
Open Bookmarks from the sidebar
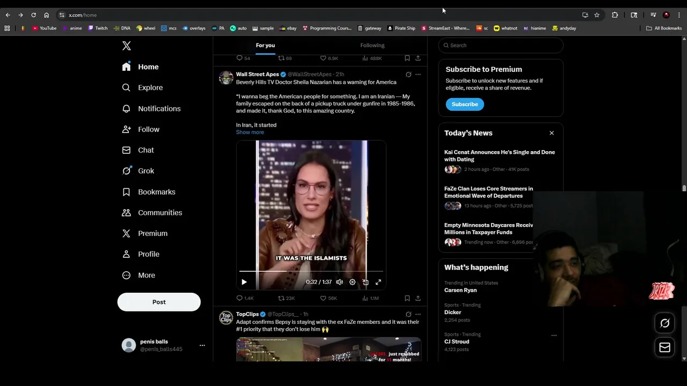pos(149,192)
